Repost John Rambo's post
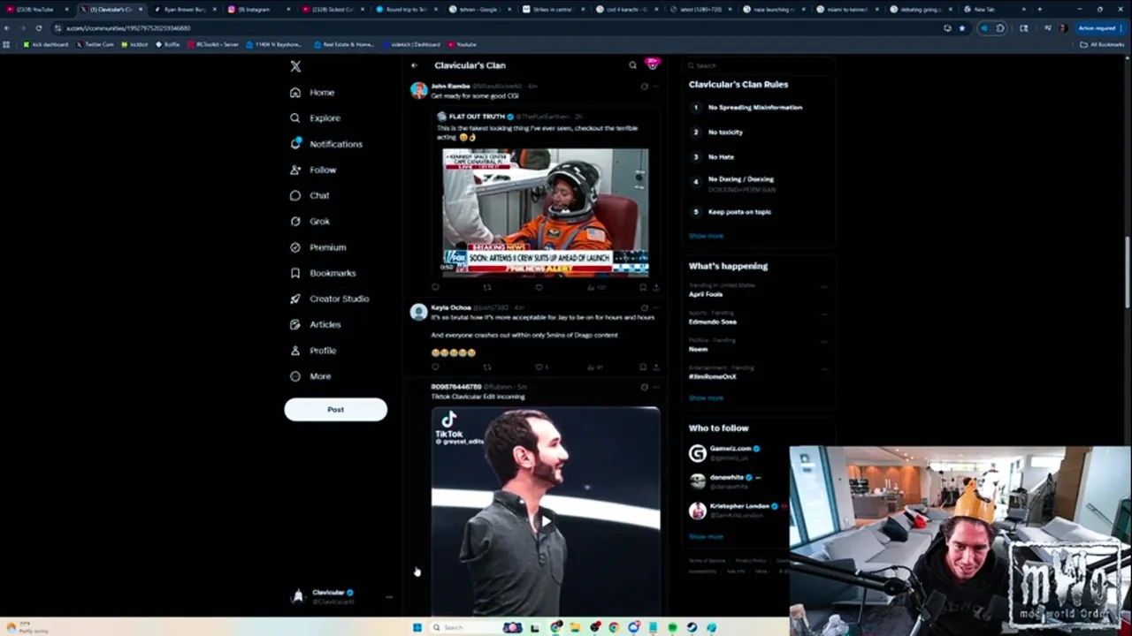 point(486,287)
